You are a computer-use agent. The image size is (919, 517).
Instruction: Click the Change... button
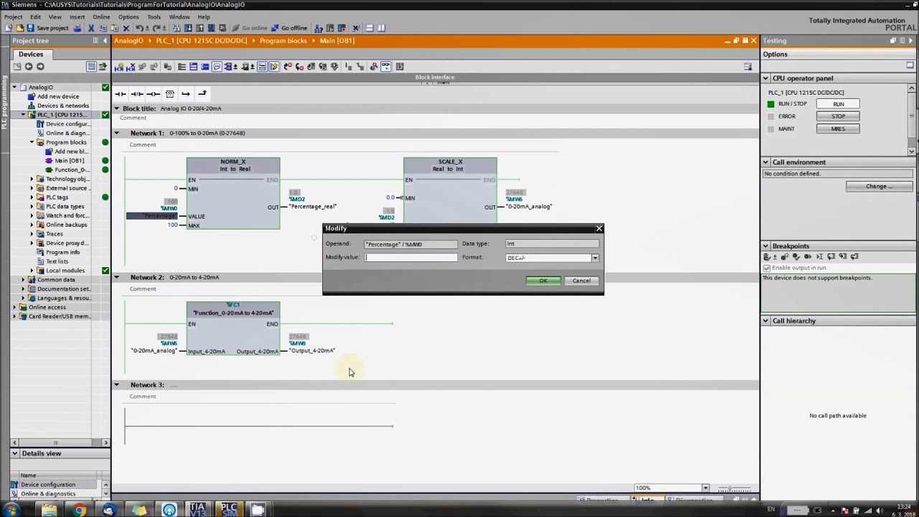[x=879, y=187]
